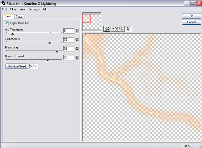The width and height of the screenshot is (202, 148).
Task: Select the hand pan tool
Action: (115, 29)
